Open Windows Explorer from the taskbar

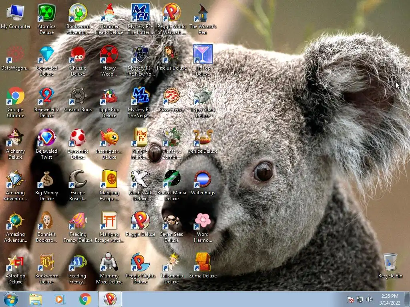36,299
